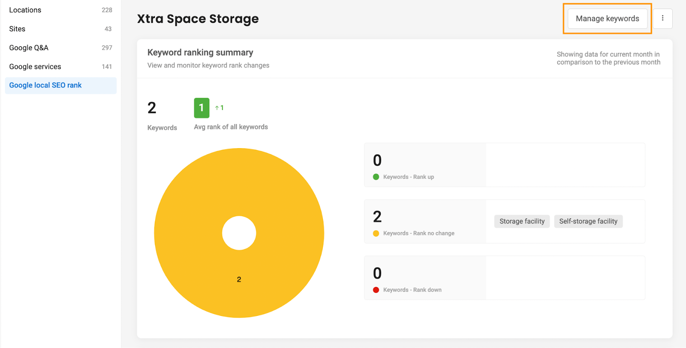Click the Self-storage facility keyword tag
The image size is (686, 348).
[588, 221]
